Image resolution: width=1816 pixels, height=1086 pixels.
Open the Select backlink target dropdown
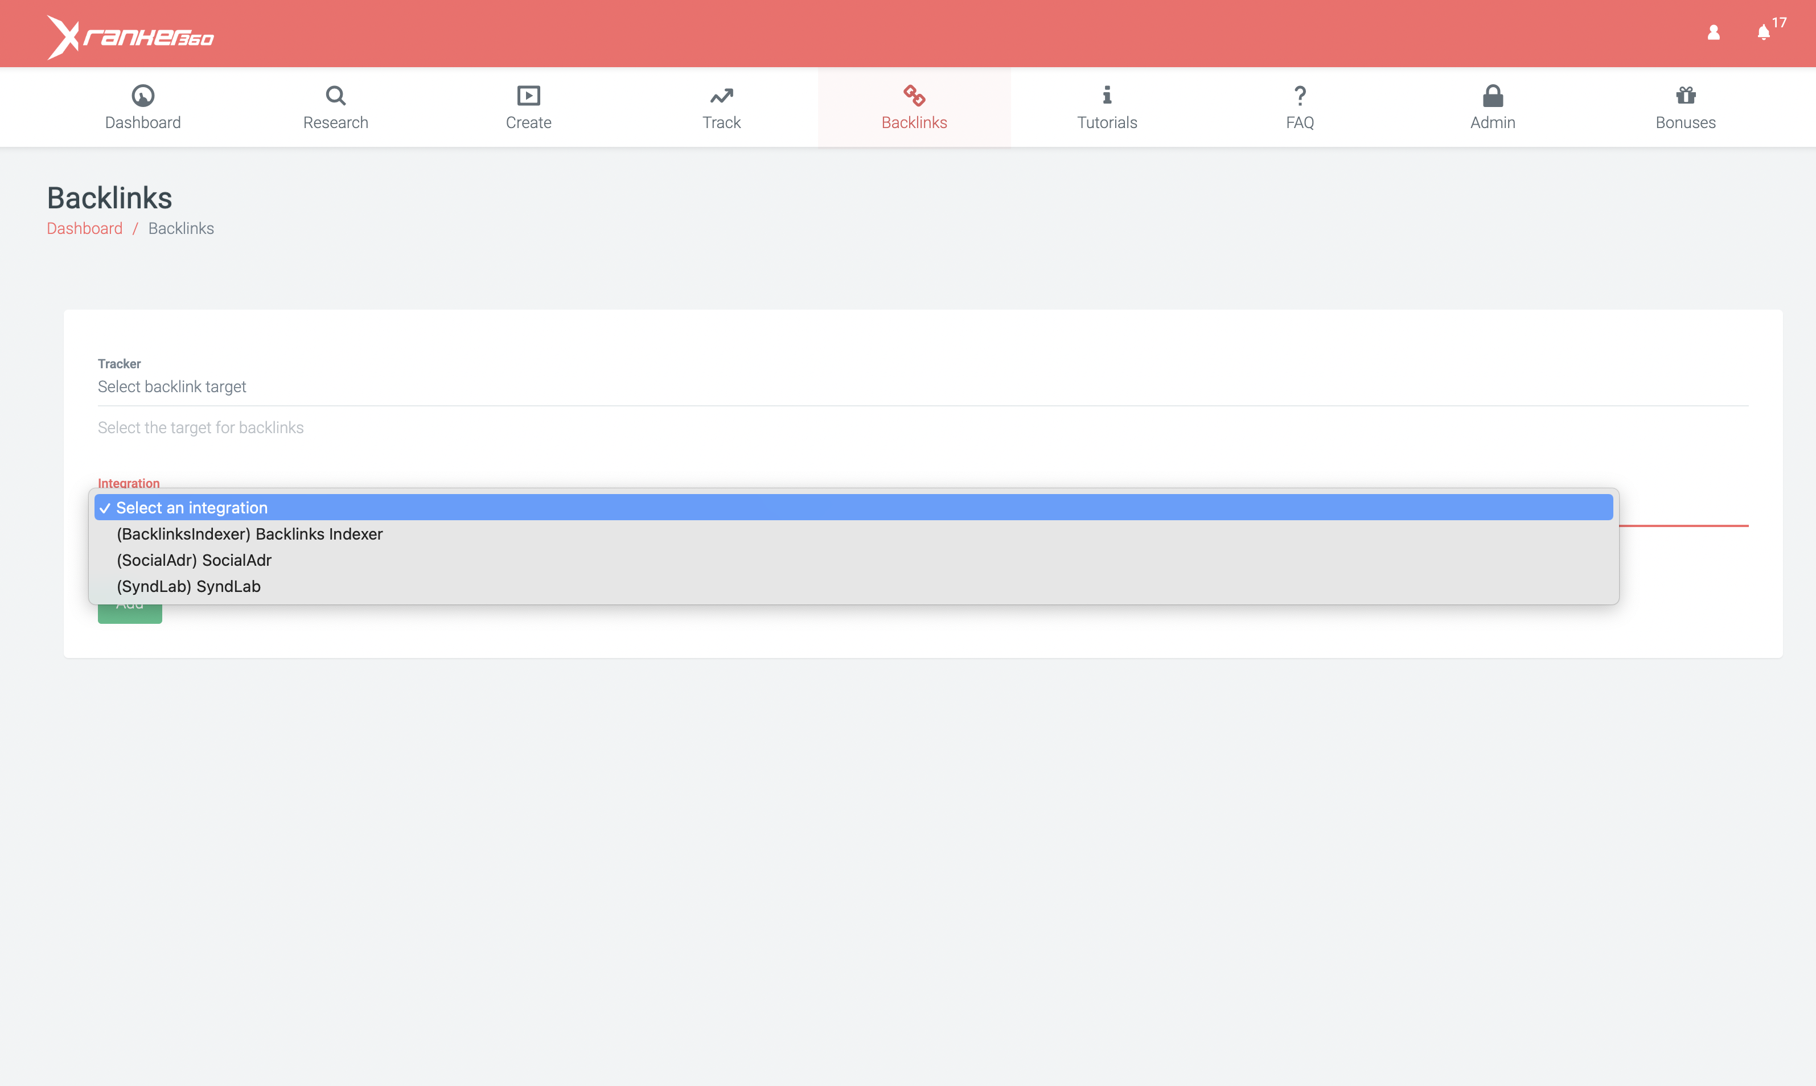(x=923, y=386)
